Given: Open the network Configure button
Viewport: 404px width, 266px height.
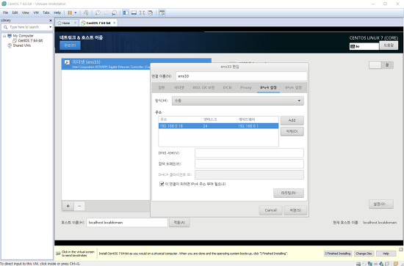Looking at the screenshot, I should tap(381, 204).
